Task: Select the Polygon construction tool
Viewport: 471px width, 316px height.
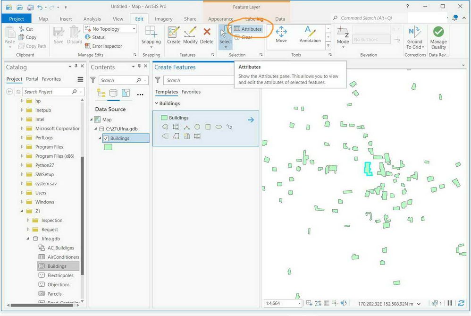Action: coord(165,127)
